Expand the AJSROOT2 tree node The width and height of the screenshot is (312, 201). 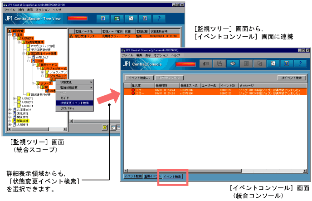[15, 98]
